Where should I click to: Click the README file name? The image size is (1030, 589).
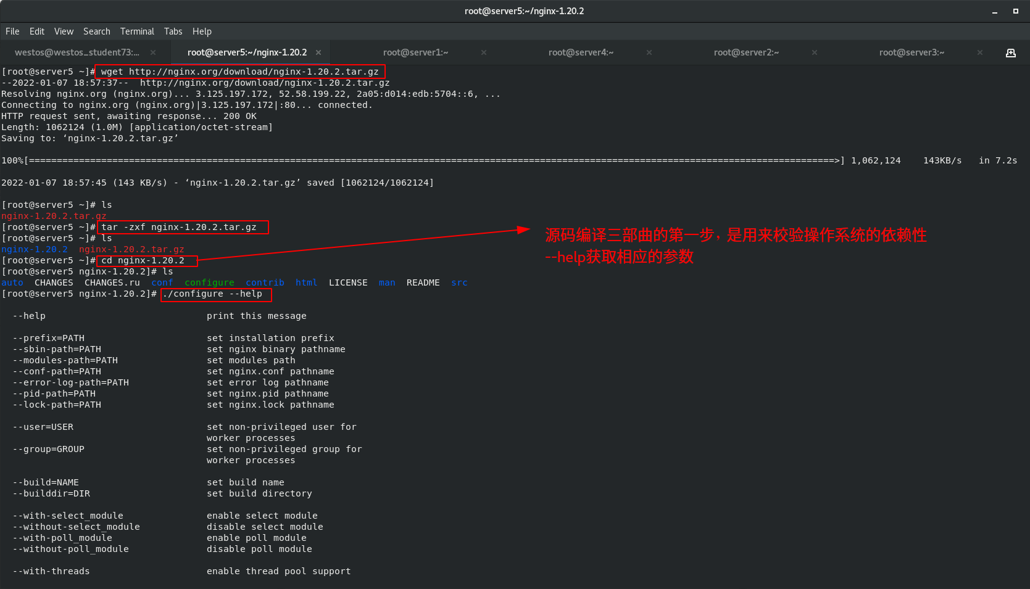point(423,282)
